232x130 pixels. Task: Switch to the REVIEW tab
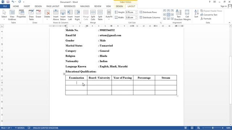pyautogui.click(x=98, y=6)
